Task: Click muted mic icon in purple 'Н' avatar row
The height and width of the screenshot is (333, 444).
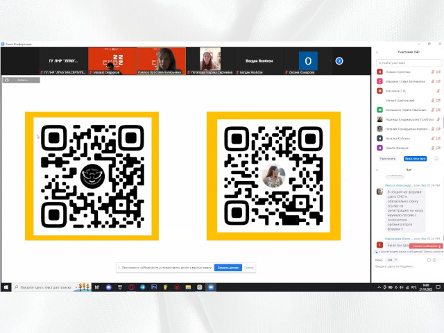Action: coord(433,148)
